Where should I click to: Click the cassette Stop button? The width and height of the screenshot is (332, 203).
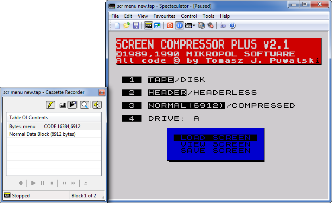(52, 183)
